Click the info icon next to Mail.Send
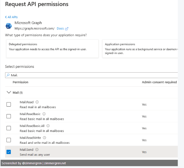This screenshot has width=184, height=168. (x=37, y=150)
